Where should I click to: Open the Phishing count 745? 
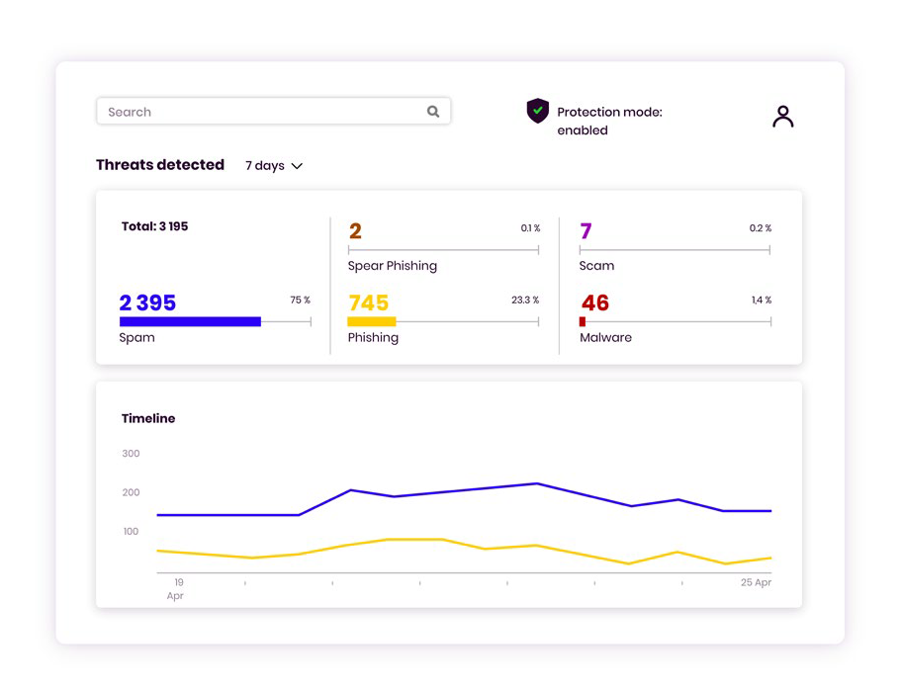click(x=369, y=302)
